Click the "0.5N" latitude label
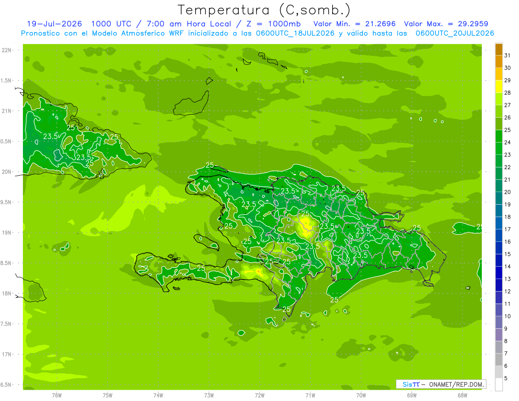519x401 pixels. 6,141
